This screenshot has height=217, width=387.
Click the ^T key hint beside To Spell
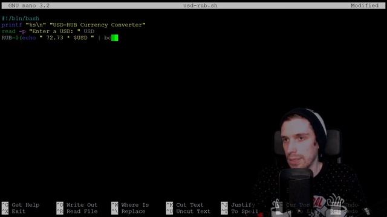(x=224, y=211)
